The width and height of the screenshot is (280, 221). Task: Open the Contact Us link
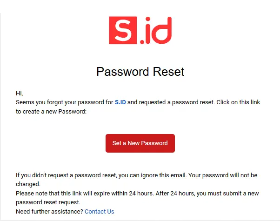click(99, 211)
